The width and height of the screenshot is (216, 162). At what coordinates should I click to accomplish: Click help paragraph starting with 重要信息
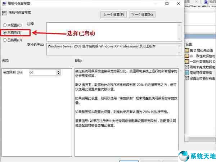pos(126,123)
